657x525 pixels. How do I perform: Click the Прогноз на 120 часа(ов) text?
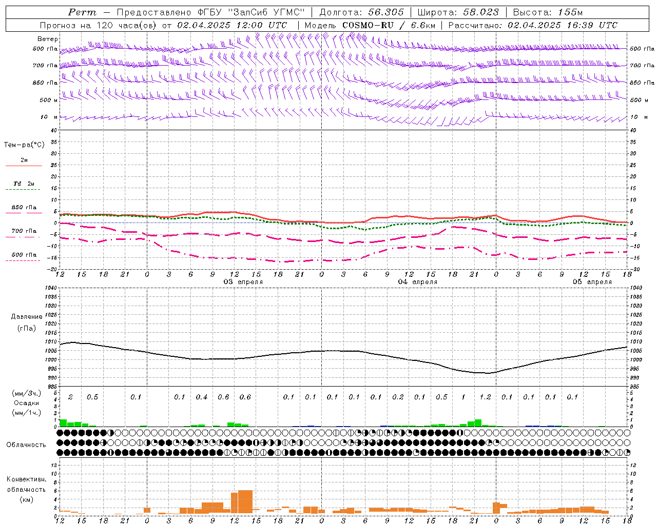[x=98, y=25]
